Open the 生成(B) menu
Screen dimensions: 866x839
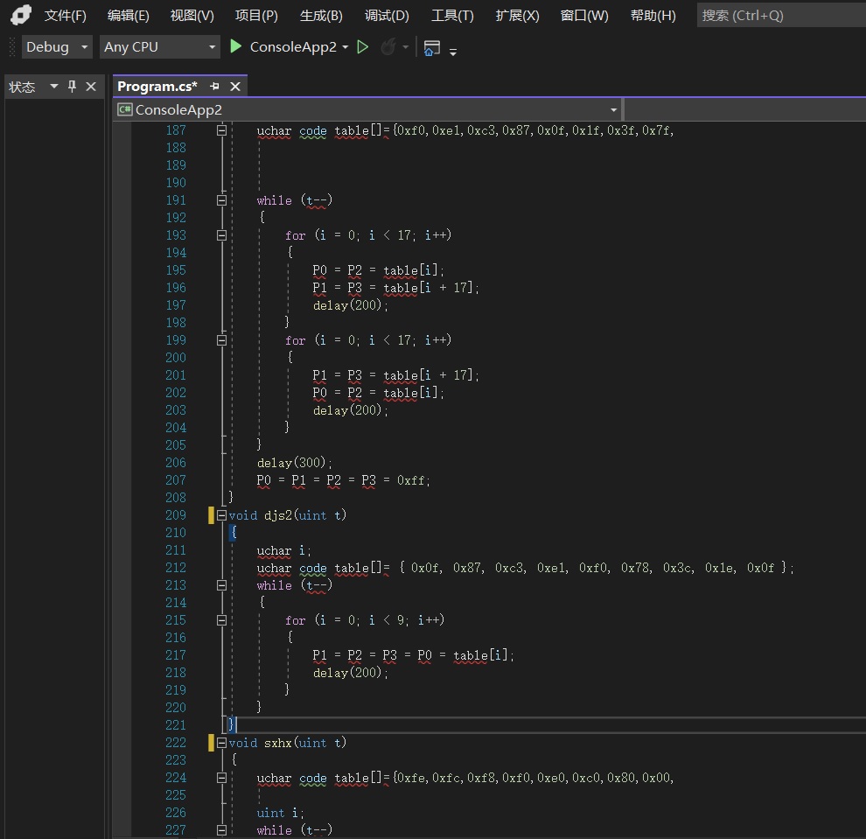pyautogui.click(x=321, y=16)
